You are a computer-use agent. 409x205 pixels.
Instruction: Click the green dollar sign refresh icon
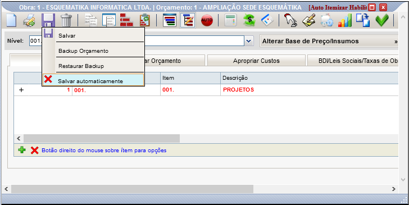pyautogui.click(x=249, y=20)
